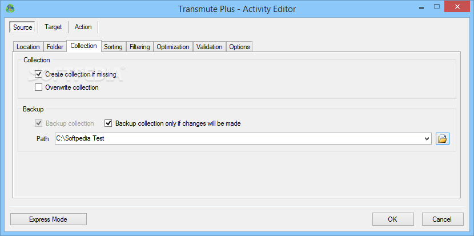Screen dimensions: 474x236
Task: Switch to the Action section
Action: tap(83, 27)
